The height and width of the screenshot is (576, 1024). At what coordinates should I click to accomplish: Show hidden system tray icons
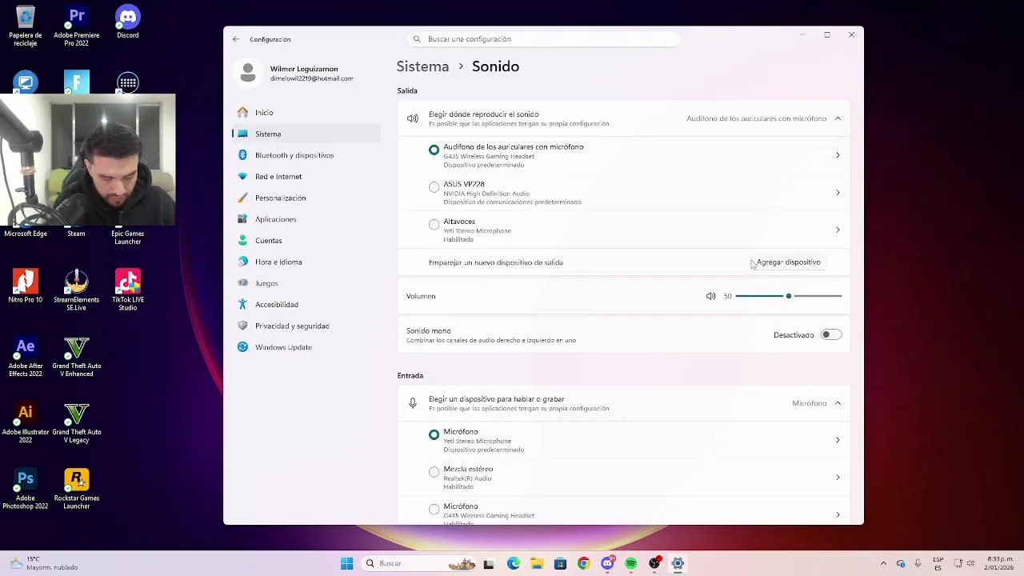[883, 563]
